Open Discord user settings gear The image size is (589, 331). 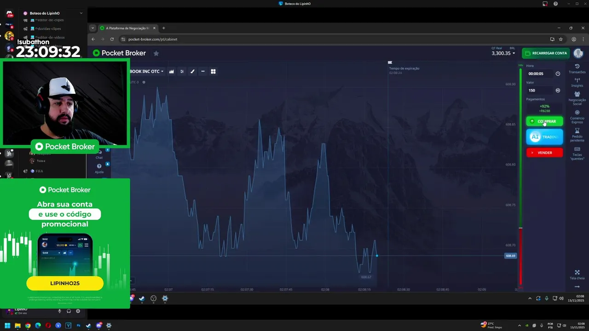click(x=78, y=311)
